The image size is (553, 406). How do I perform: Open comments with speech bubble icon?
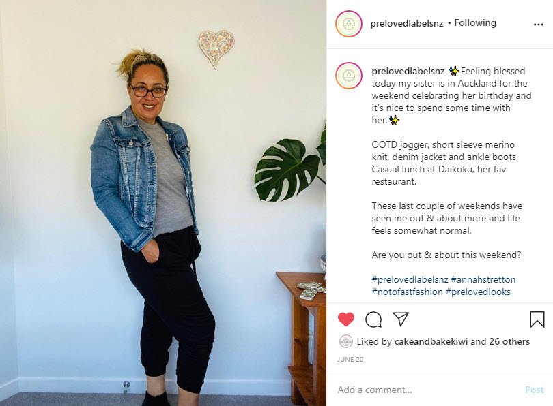tap(373, 319)
